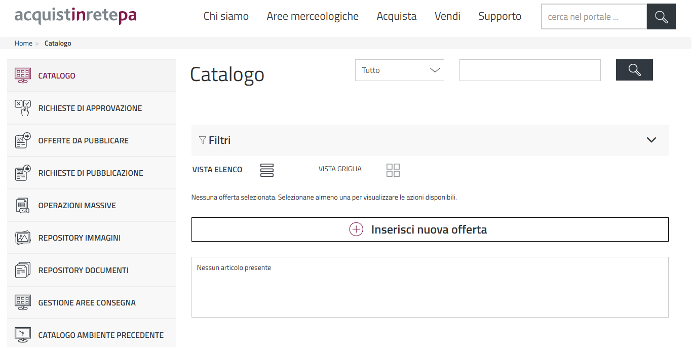Click the Offerte da Pubblicare icon
693x347 pixels.
coord(23,140)
